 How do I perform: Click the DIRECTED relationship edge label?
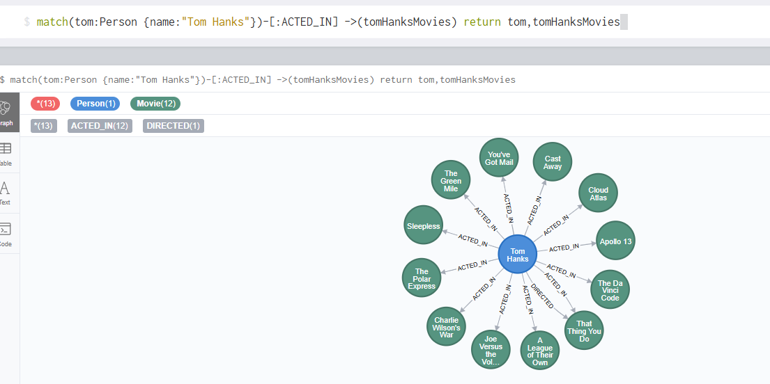click(542, 297)
